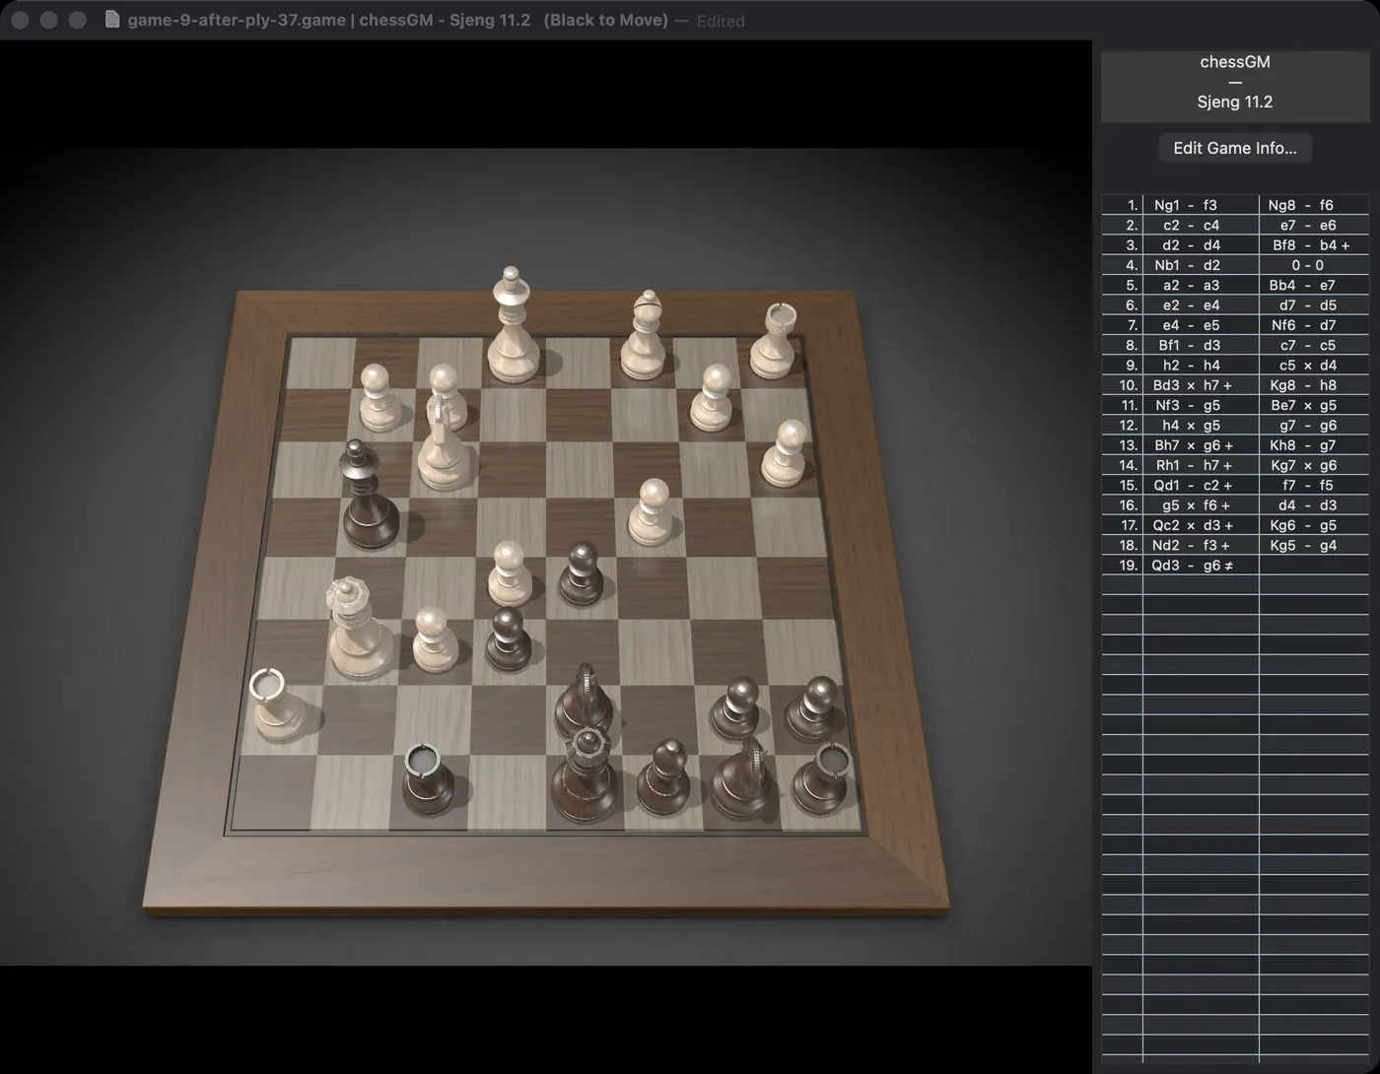Select the black rook on a8

824,778
